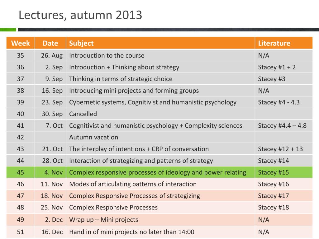The height and width of the screenshot is (239, 319).
Task: Click the '18. Nov' date cell
Action: [50, 196]
